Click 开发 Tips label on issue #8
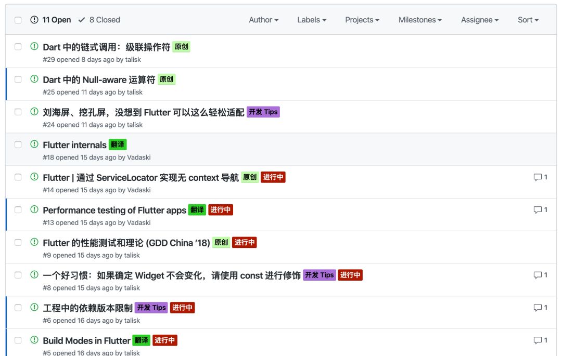562x356 pixels. pos(320,275)
